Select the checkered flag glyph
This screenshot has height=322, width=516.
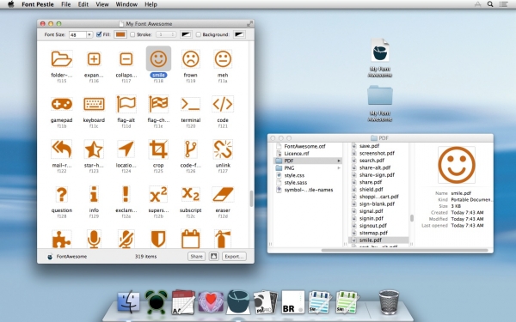(x=158, y=104)
